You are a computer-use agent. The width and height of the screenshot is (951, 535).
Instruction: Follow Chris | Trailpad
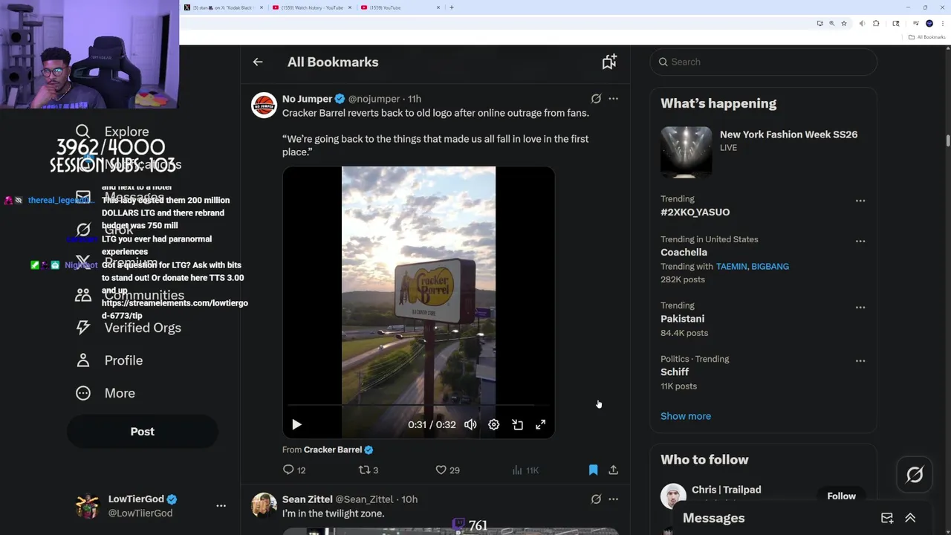[x=841, y=496]
